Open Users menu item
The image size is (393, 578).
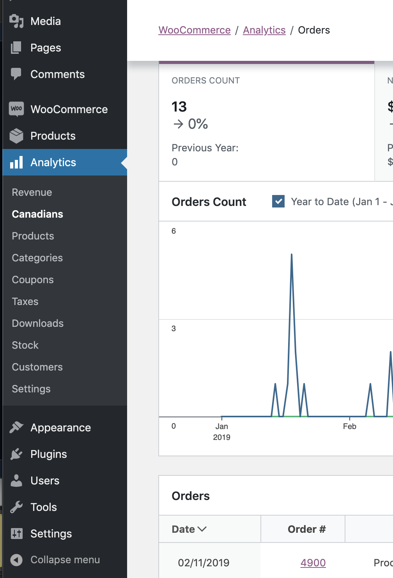45,480
